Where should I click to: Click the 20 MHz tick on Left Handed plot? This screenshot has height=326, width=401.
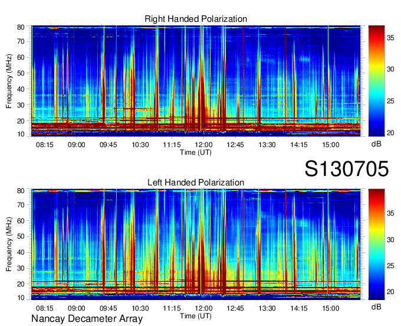click(x=21, y=284)
